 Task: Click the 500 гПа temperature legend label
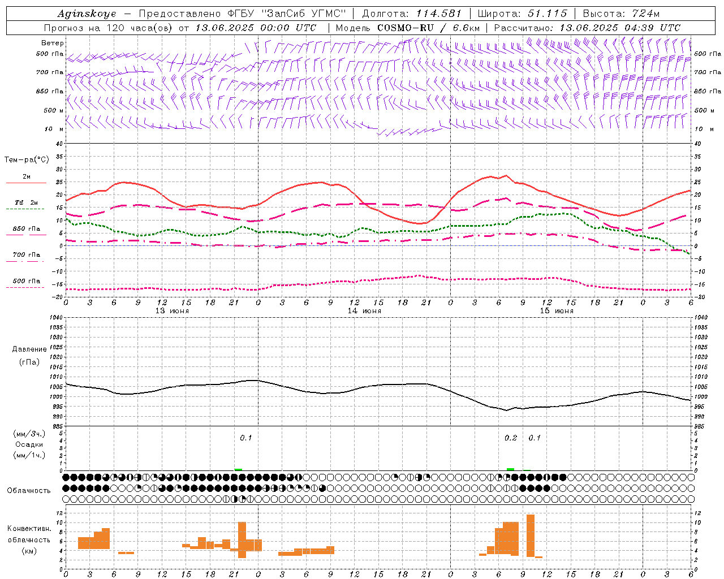(27, 281)
